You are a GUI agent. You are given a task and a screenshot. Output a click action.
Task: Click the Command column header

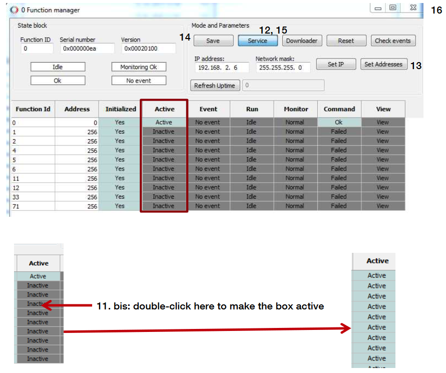pos(339,109)
